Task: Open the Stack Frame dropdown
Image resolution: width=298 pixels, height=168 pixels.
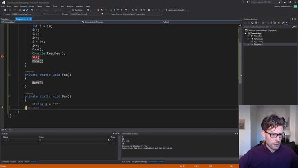Action: click(x=141, y=14)
